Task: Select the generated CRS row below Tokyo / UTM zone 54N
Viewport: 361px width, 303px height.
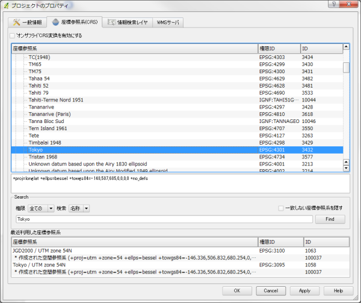Action: [x=180, y=272]
